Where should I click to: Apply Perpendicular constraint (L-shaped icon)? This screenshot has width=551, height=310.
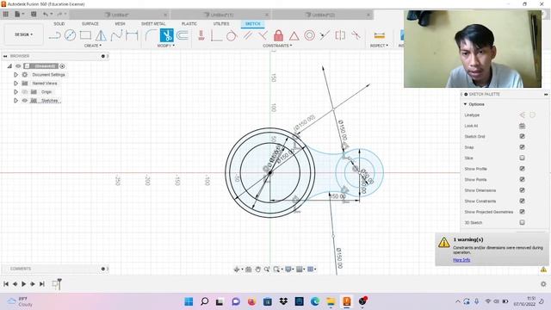(216, 35)
